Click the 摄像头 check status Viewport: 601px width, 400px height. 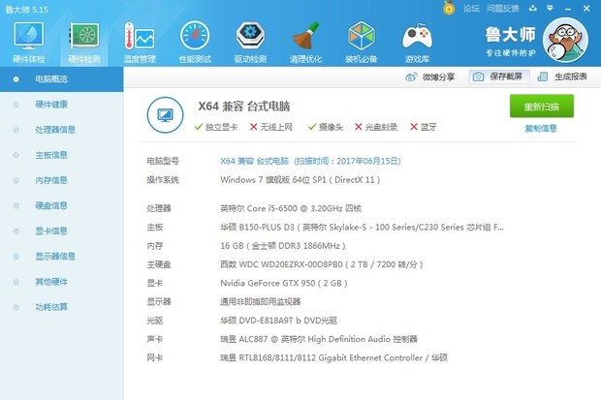coord(326,127)
